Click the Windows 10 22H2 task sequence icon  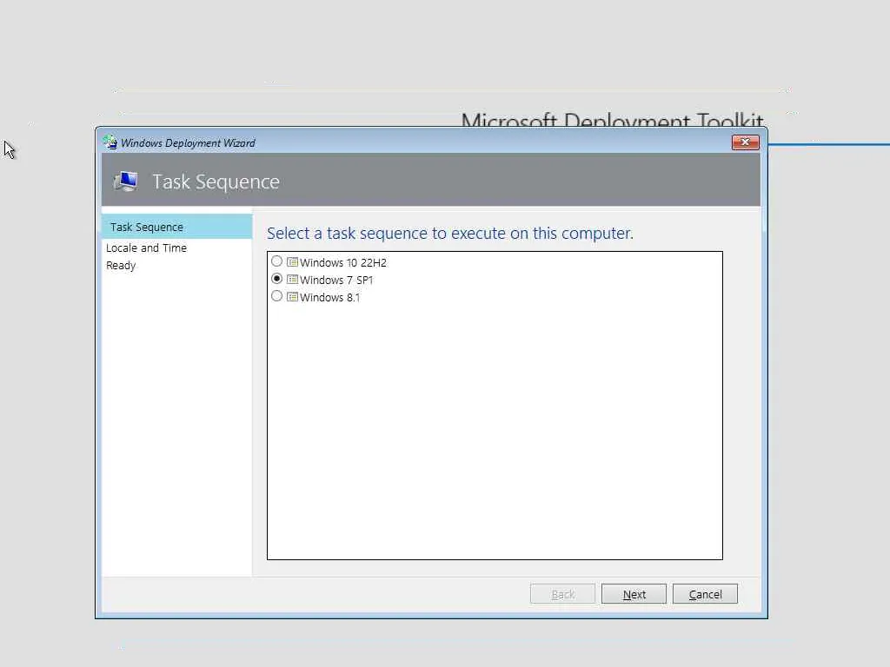[292, 262]
